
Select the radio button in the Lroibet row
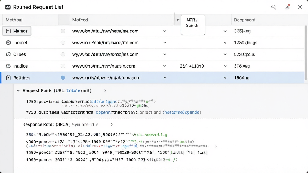pos(63,43)
